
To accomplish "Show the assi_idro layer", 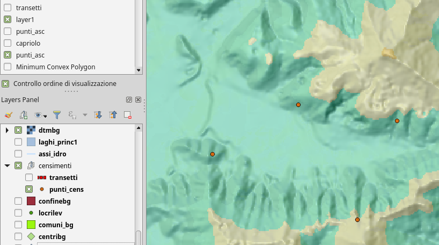I will (x=18, y=154).
